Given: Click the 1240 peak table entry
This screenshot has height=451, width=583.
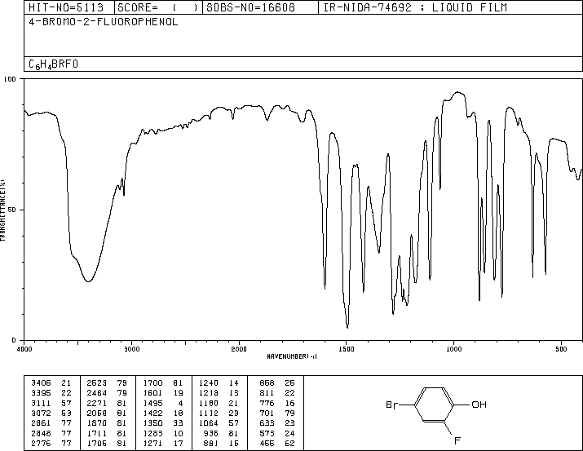Looking at the screenshot, I should click(x=209, y=383).
